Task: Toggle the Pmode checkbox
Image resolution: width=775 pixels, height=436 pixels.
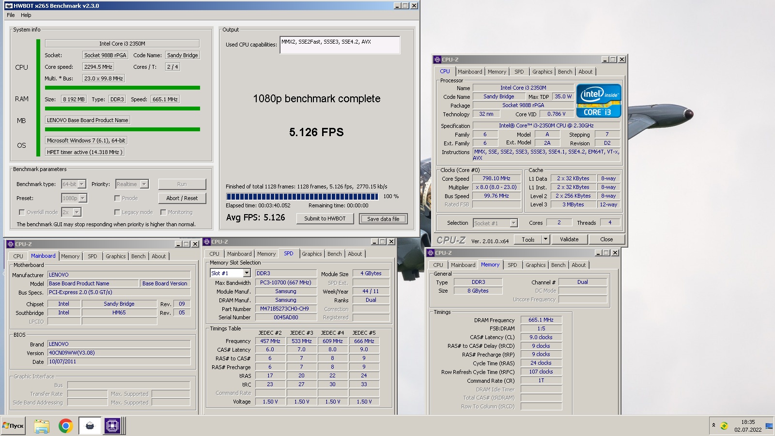Action: point(117,198)
